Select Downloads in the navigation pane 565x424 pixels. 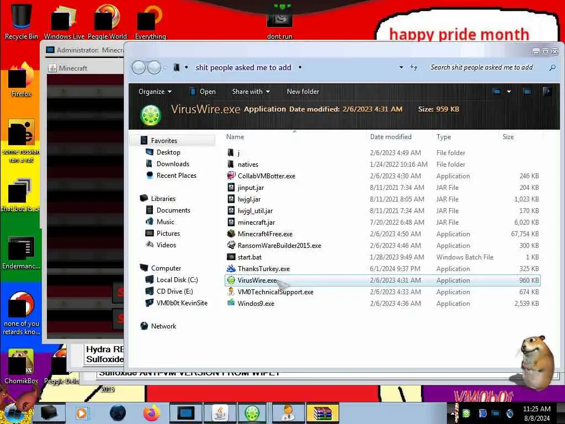(173, 163)
